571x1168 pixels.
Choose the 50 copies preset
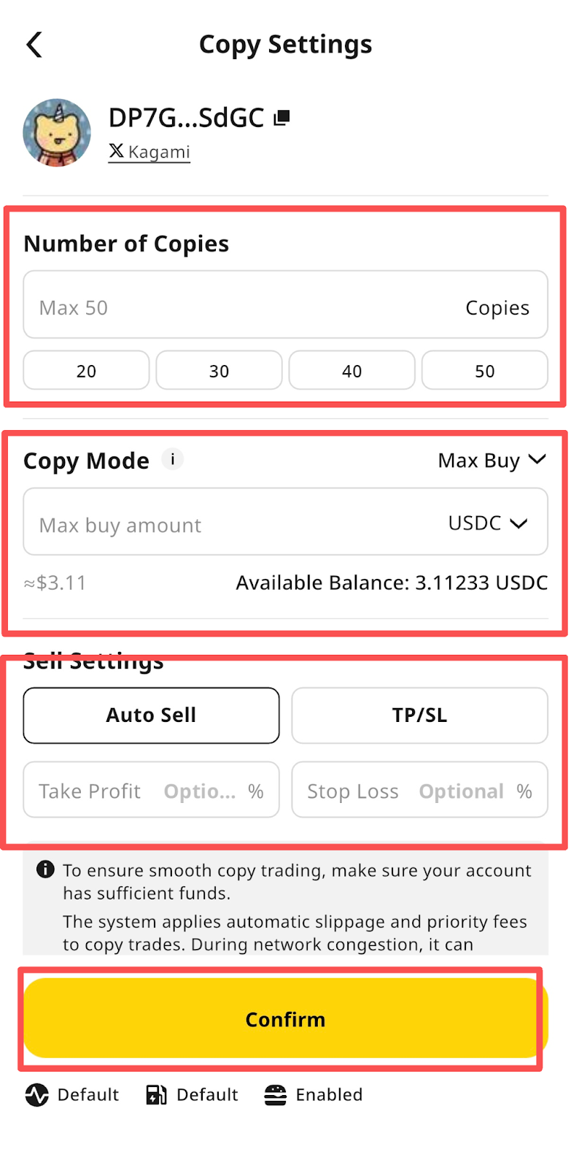coord(484,371)
